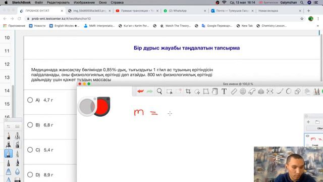Switch to the WhatsApp browser tab
The image size is (323, 182).
185,11
